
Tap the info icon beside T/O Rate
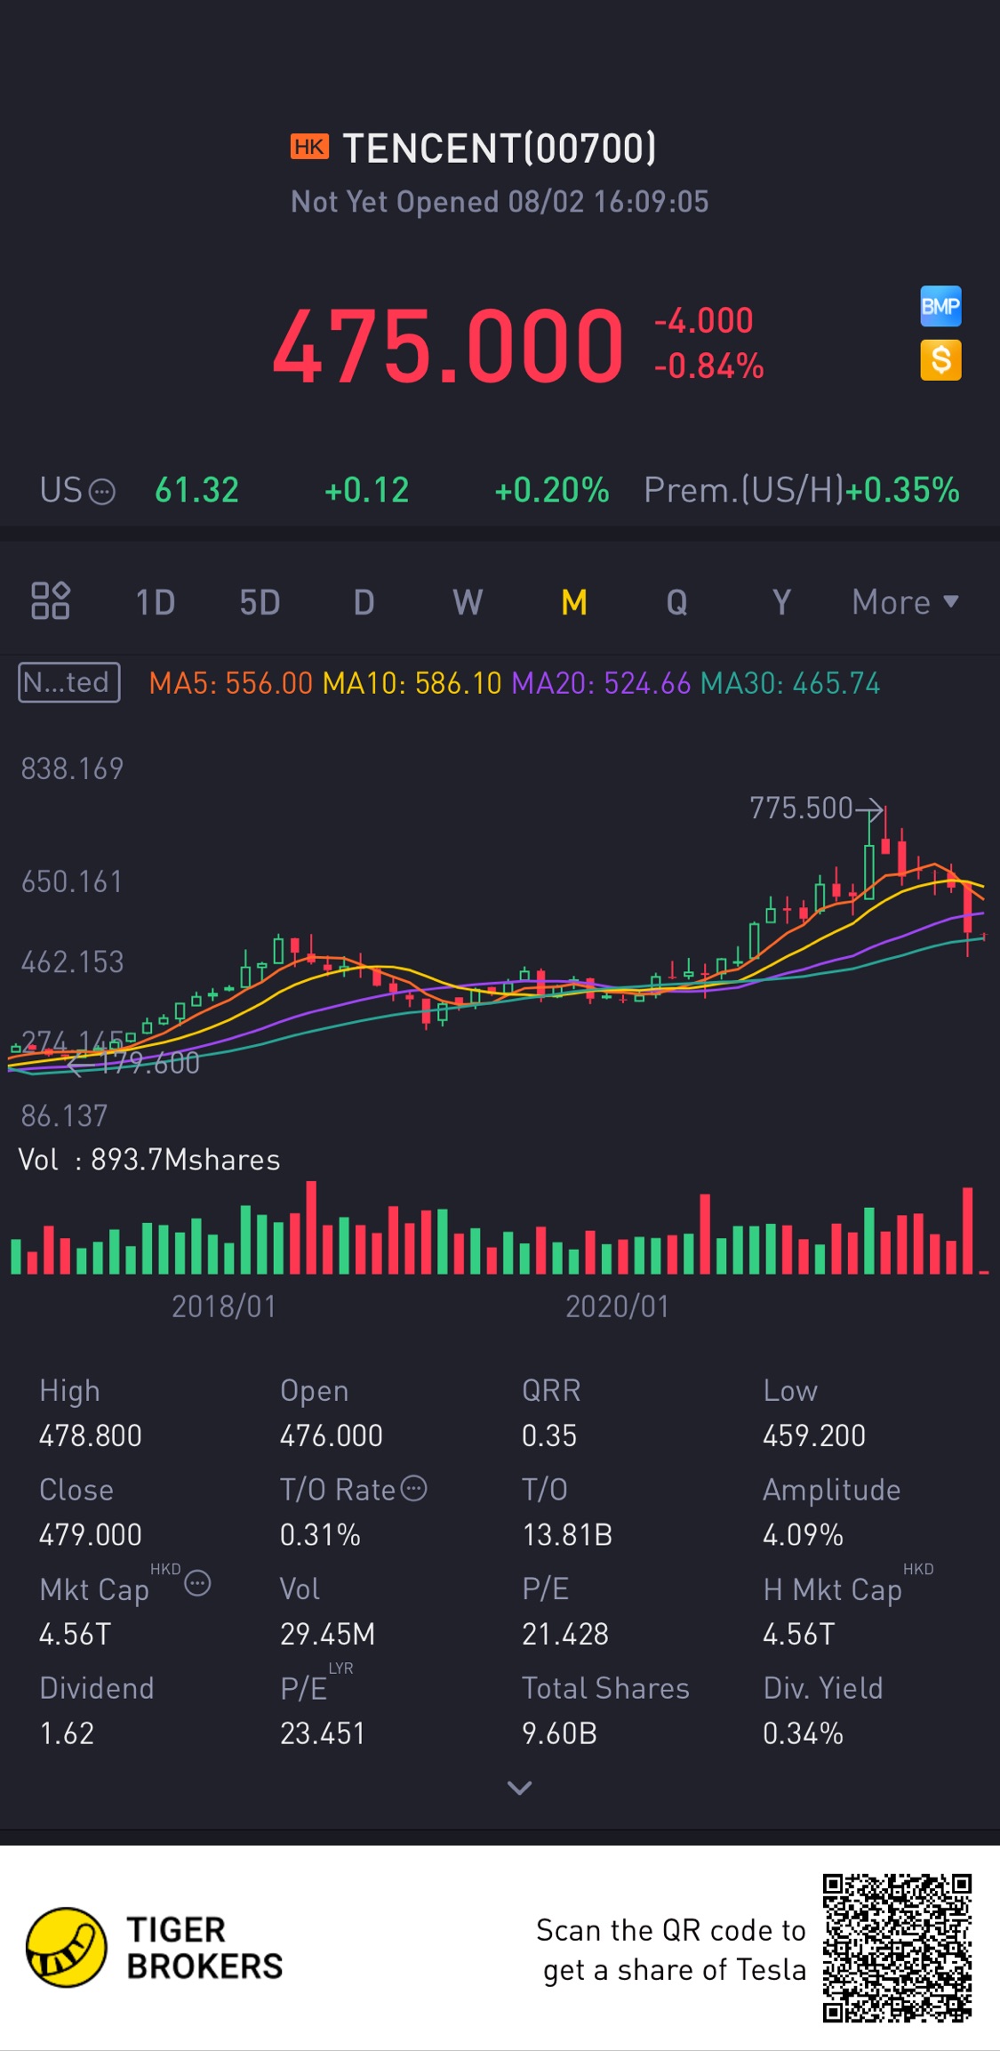point(414,1488)
